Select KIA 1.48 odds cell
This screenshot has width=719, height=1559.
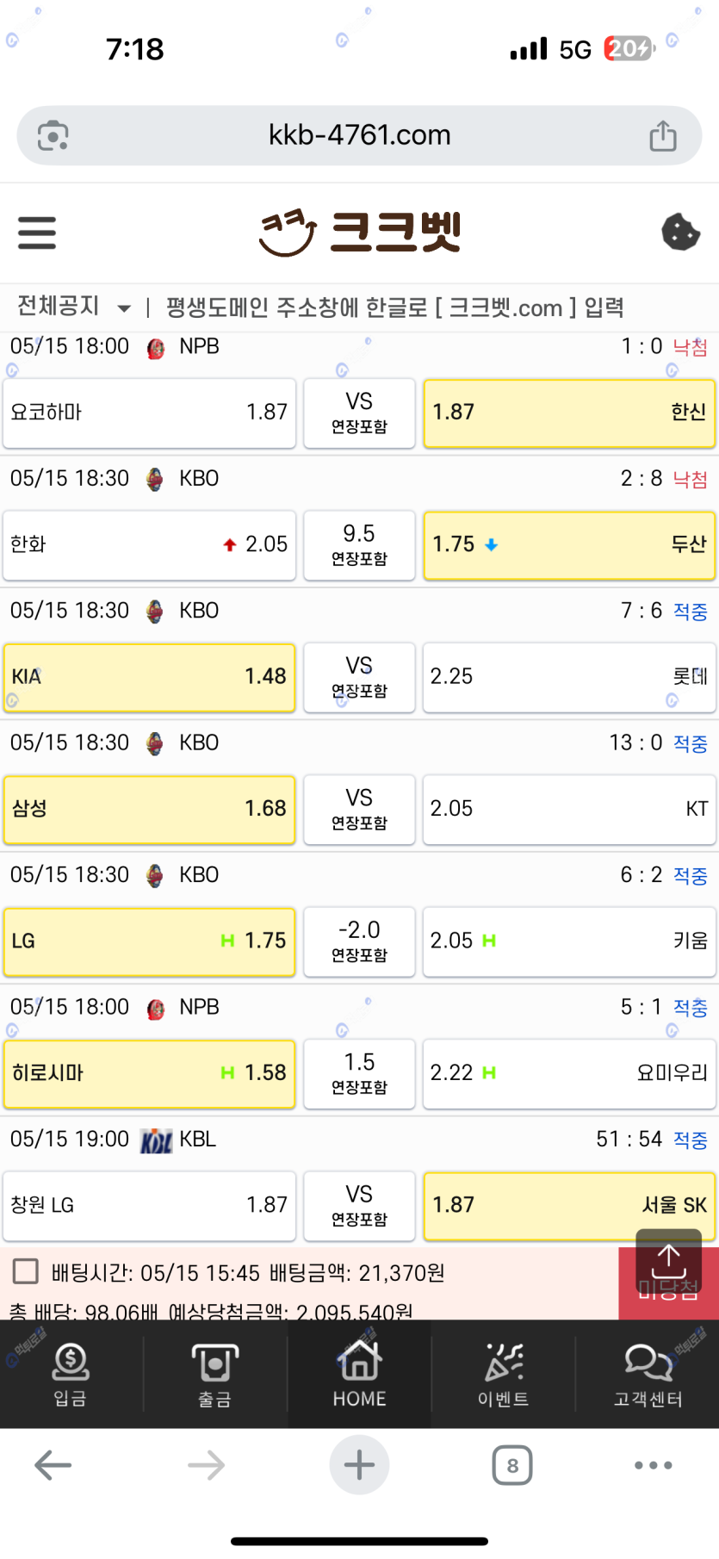pyautogui.click(x=149, y=677)
